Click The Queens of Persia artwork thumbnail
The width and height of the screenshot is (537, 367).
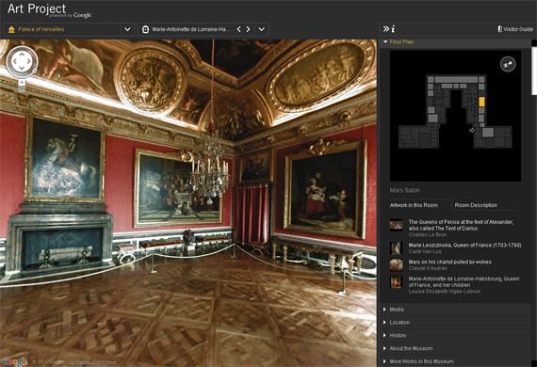coord(397,225)
